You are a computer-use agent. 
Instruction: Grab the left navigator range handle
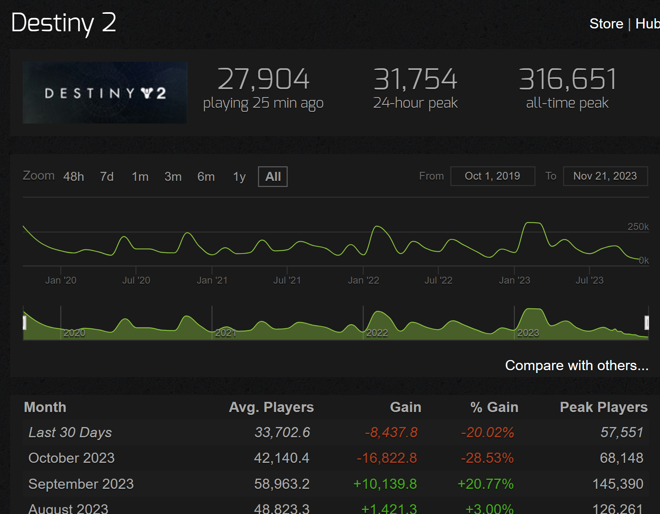24,323
